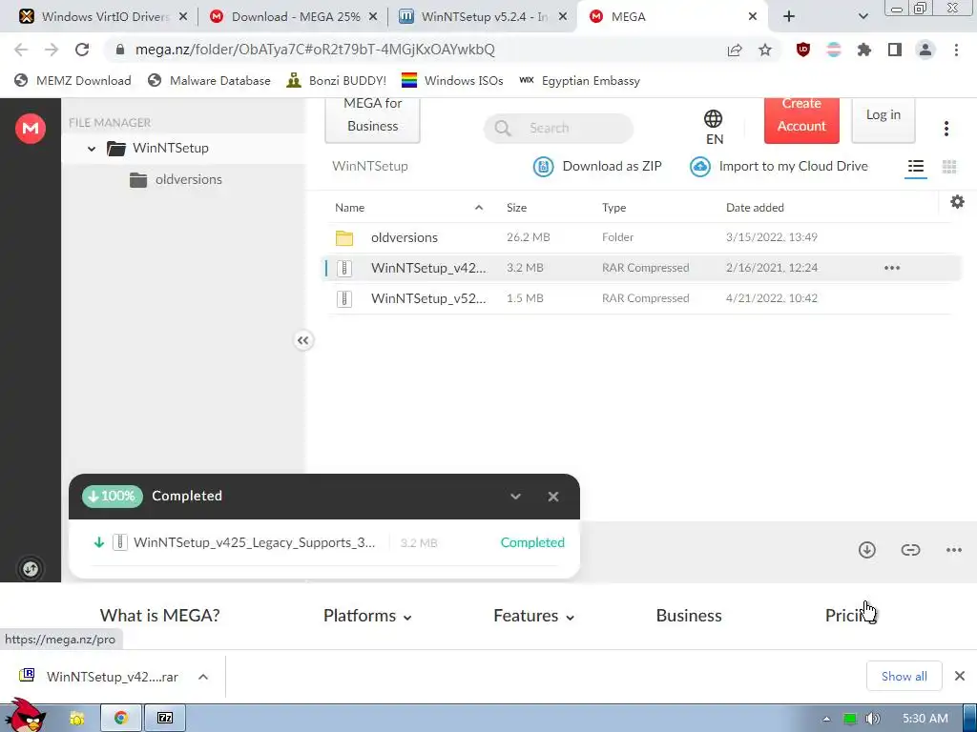This screenshot has width=977, height=732.
Task: Click the Angry Birds start button
Action: click(x=25, y=715)
